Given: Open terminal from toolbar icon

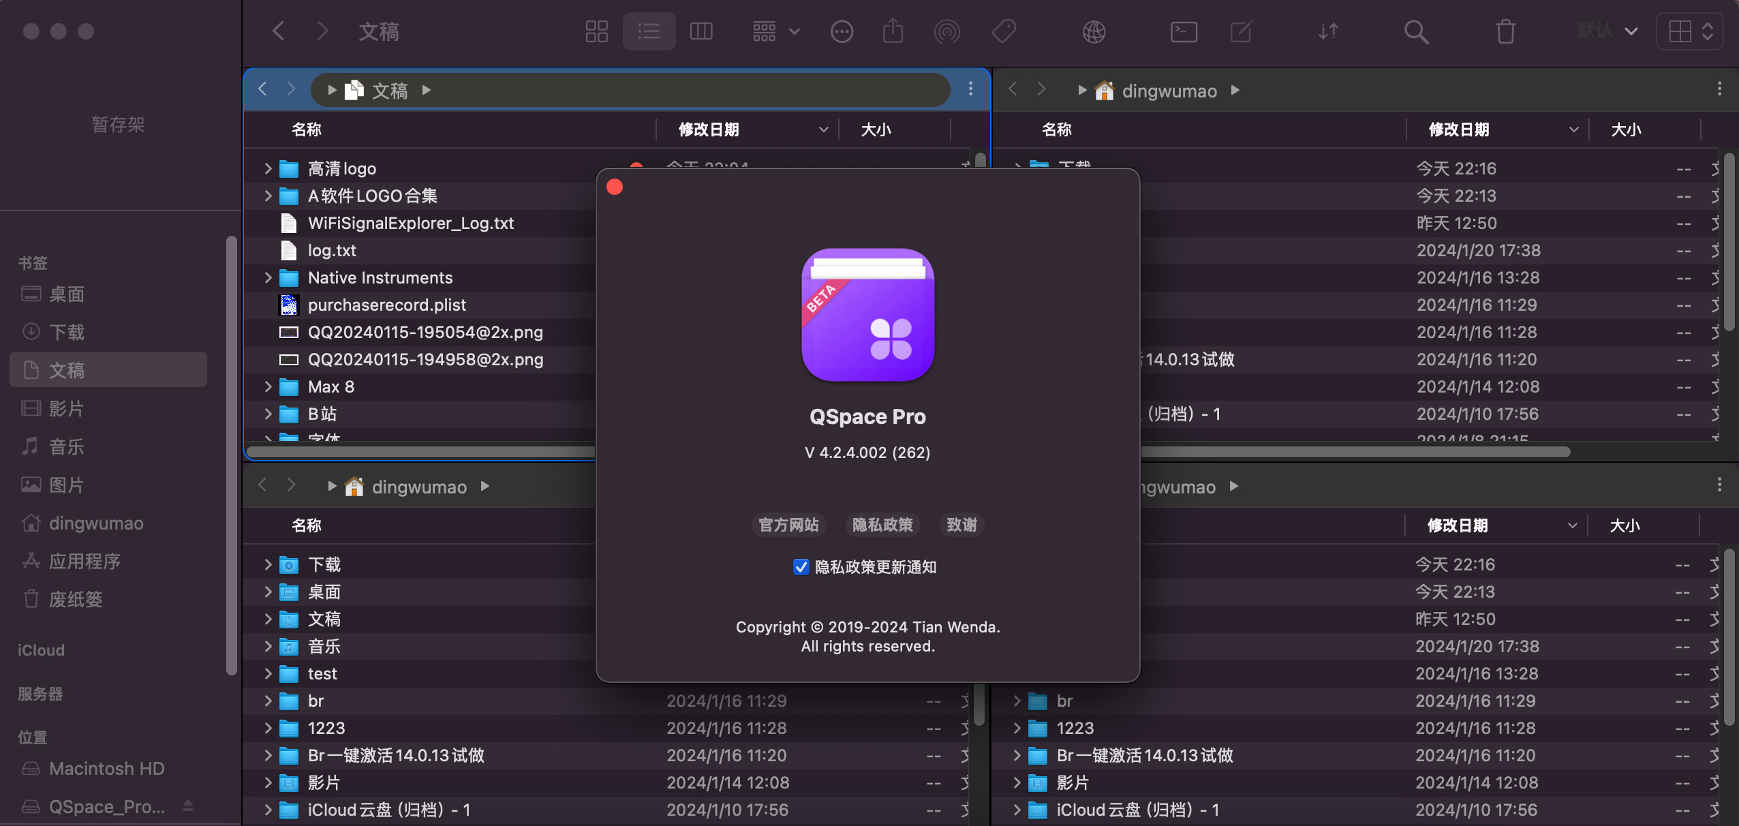Looking at the screenshot, I should 1184,31.
